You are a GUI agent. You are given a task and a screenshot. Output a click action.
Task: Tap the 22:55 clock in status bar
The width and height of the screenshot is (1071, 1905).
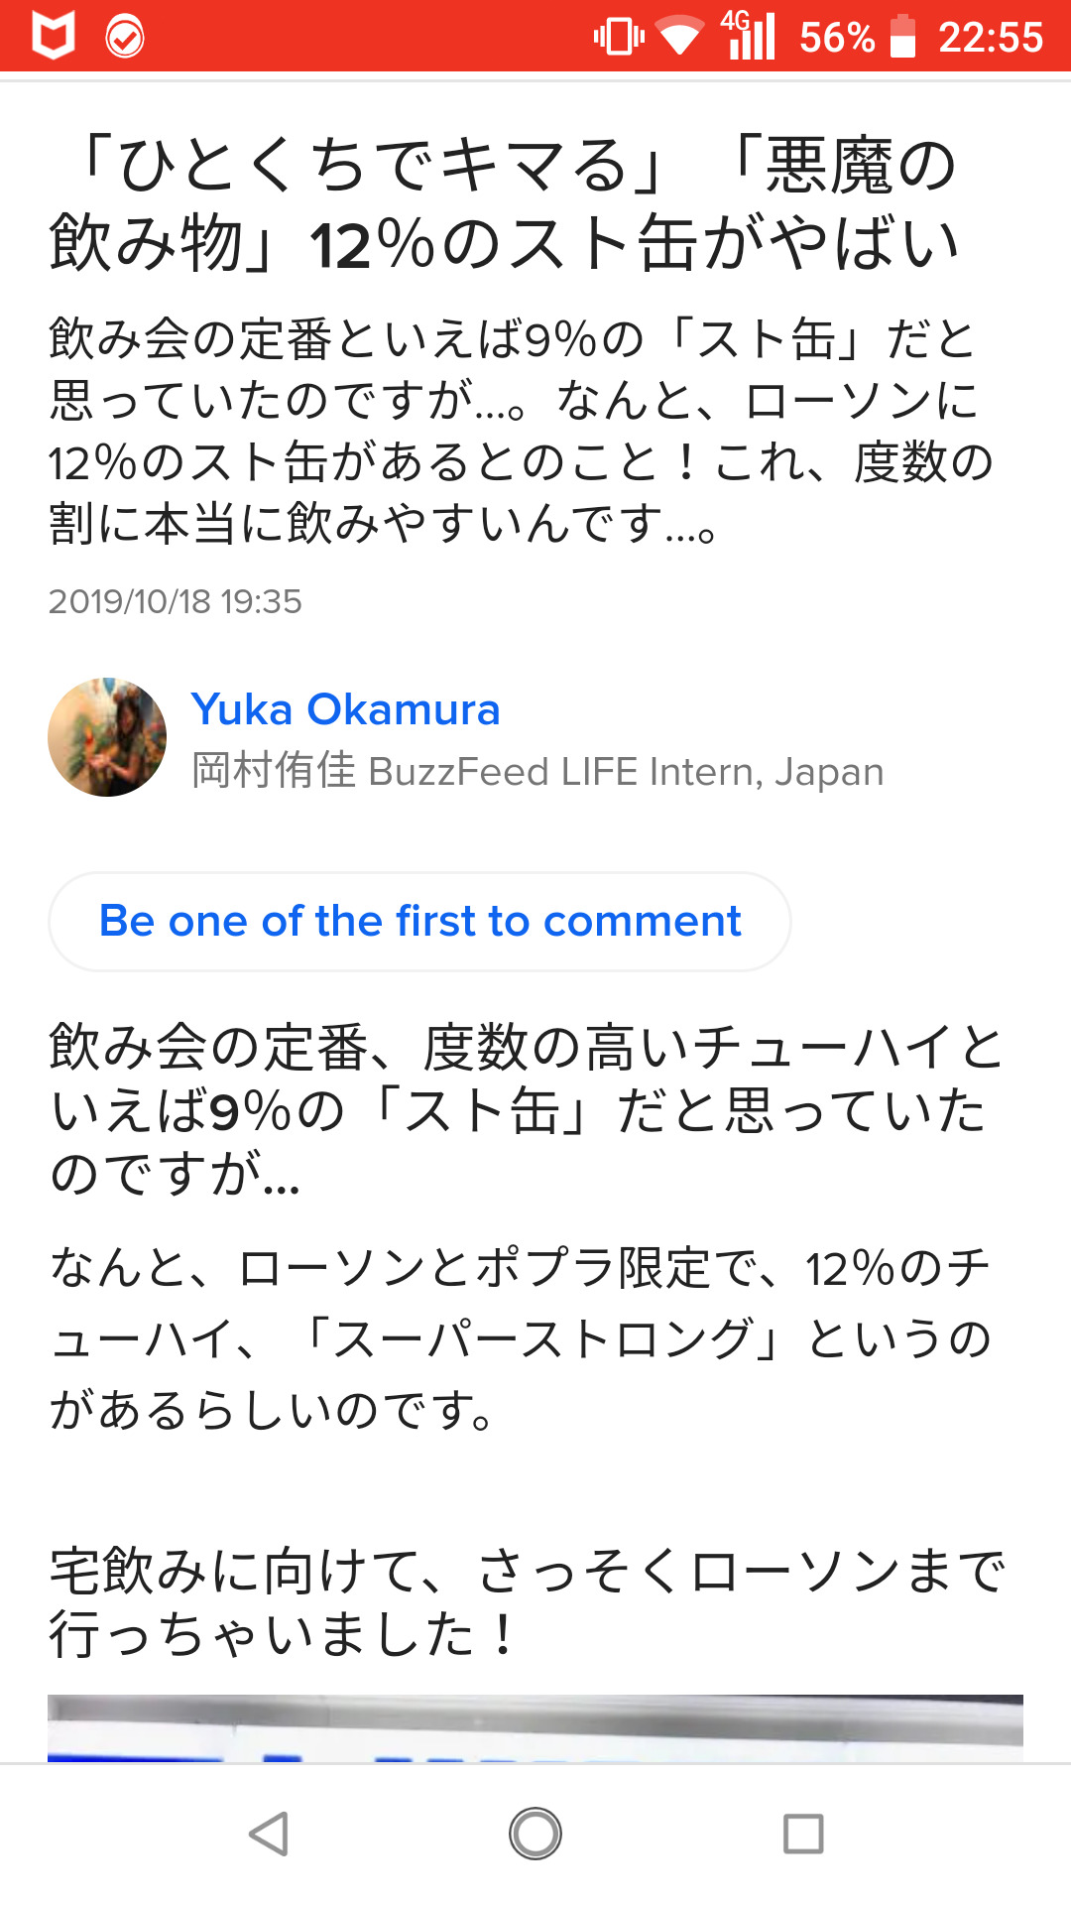pos(991,38)
